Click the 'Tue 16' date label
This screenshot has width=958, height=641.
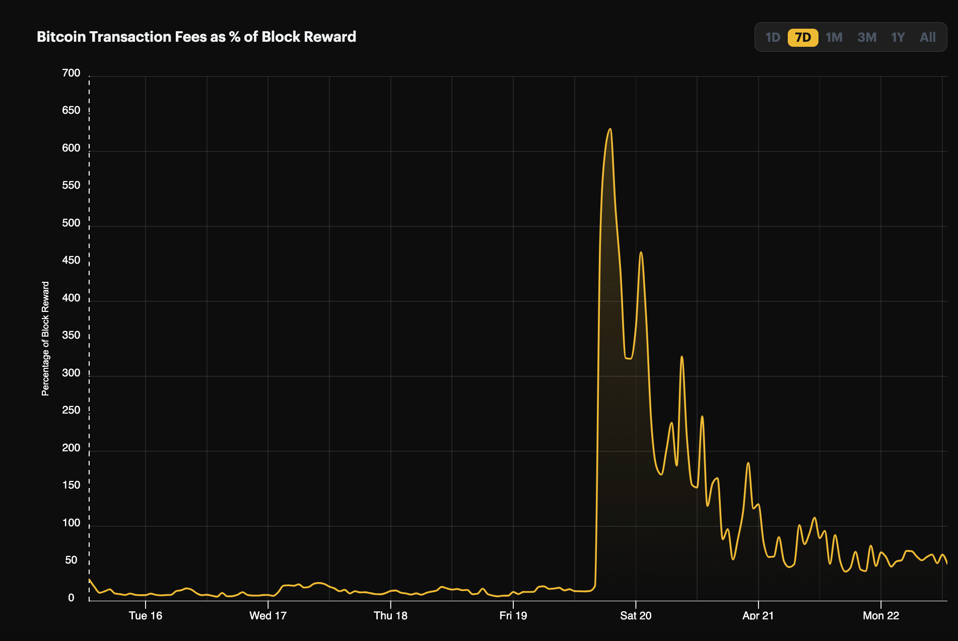pos(146,615)
